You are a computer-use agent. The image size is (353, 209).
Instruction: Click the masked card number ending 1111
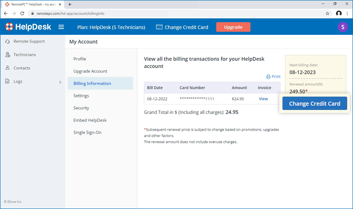tap(197, 99)
